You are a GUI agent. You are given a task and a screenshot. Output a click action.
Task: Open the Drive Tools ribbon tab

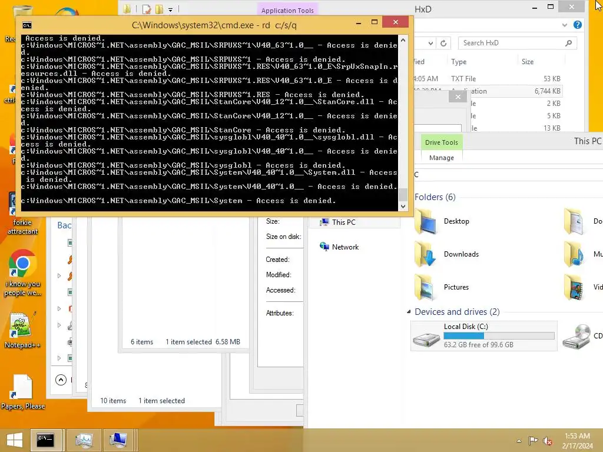coord(442,142)
